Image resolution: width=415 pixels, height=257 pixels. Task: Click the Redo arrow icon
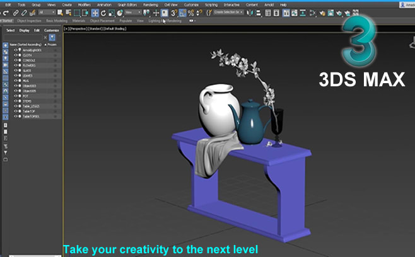6,13
